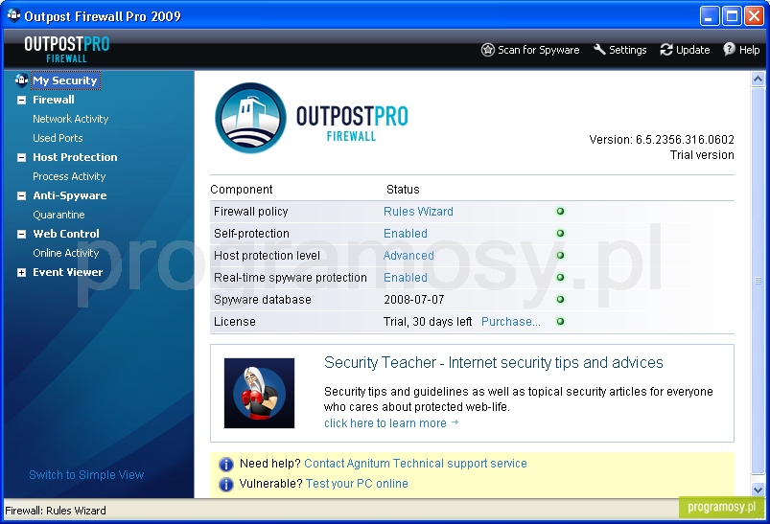Screen dimensions: 770x524
Task: Click the Outpost Pro header logo
Action: (x=67, y=49)
